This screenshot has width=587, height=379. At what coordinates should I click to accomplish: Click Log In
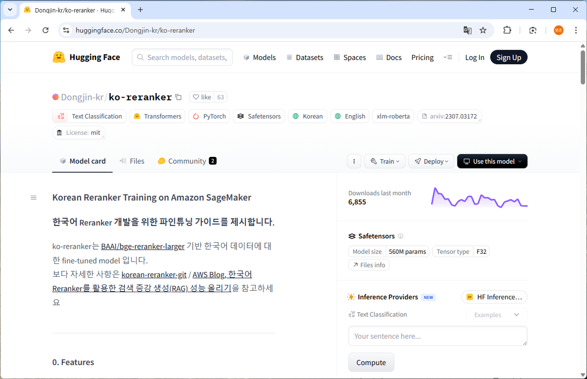(x=474, y=57)
